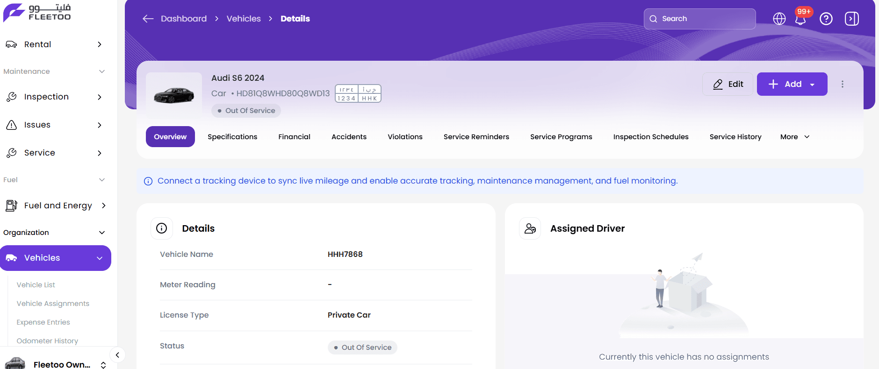
Task: Click the Search input field
Action: pos(699,19)
